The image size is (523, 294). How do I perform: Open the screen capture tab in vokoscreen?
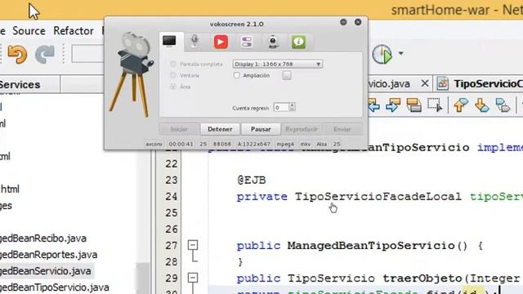[169, 42]
